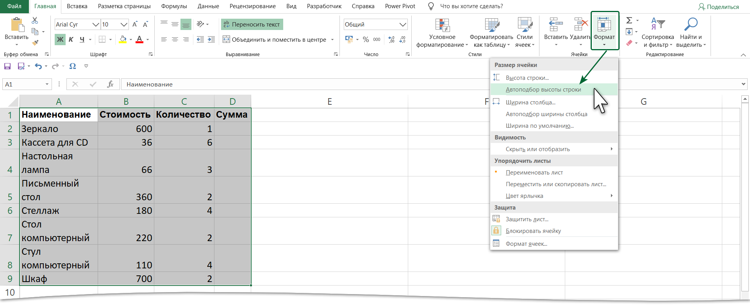
Task: Open Стили ячеек gallery
Action: (x=525, y=33)
